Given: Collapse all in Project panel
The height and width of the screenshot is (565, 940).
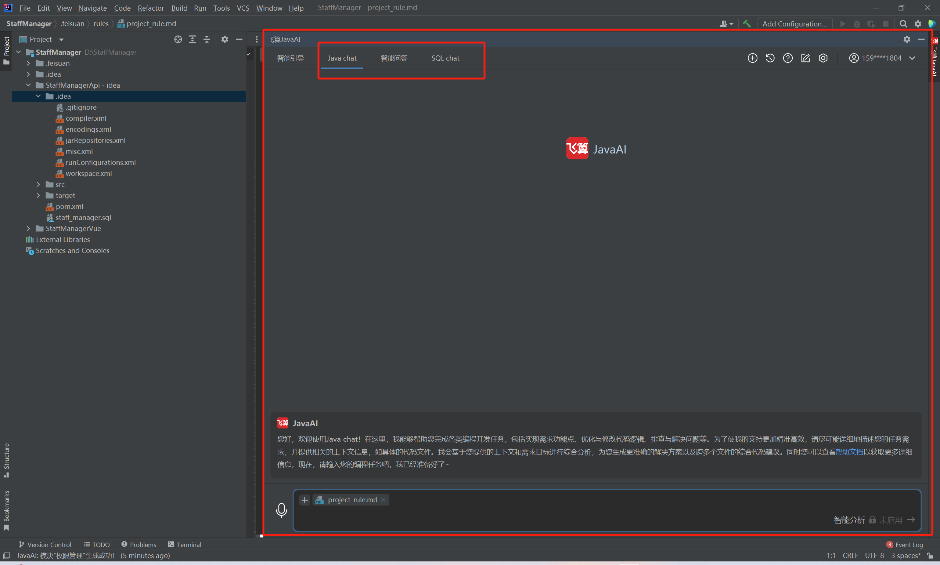Looking at the screenshot, I should pyautogui.click(x=206, y=39).
